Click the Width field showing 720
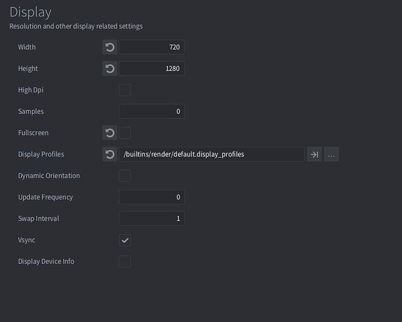This screenshot has width=402, height=322. [152, 47]
